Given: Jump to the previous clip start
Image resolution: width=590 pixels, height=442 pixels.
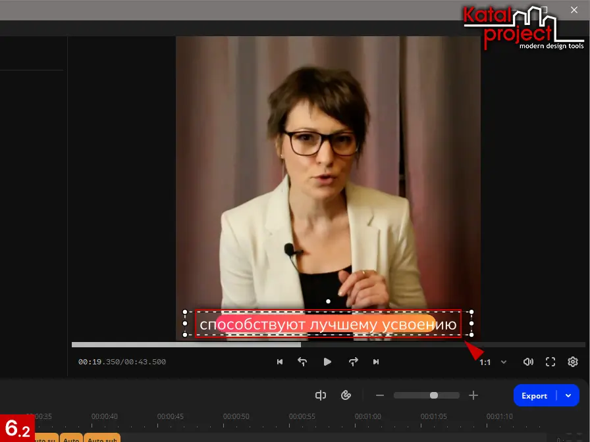Looking at the screenshot, I should [x=280, y=362].
